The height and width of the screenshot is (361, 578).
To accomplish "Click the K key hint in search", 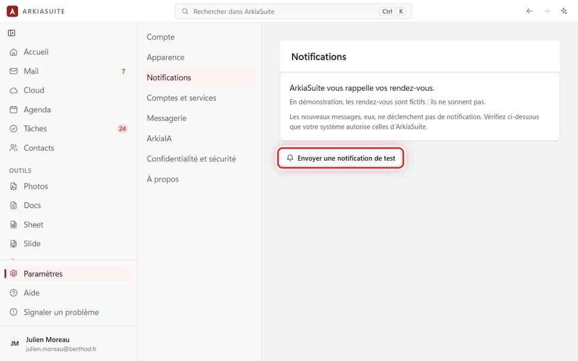I will tap(401, 11).
